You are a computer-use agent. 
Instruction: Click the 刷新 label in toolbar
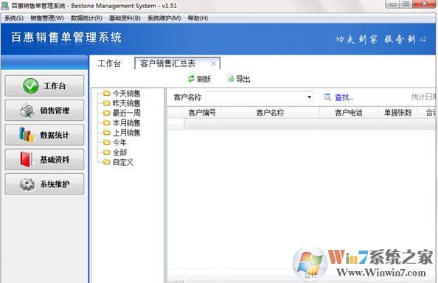tap(204, 80)
